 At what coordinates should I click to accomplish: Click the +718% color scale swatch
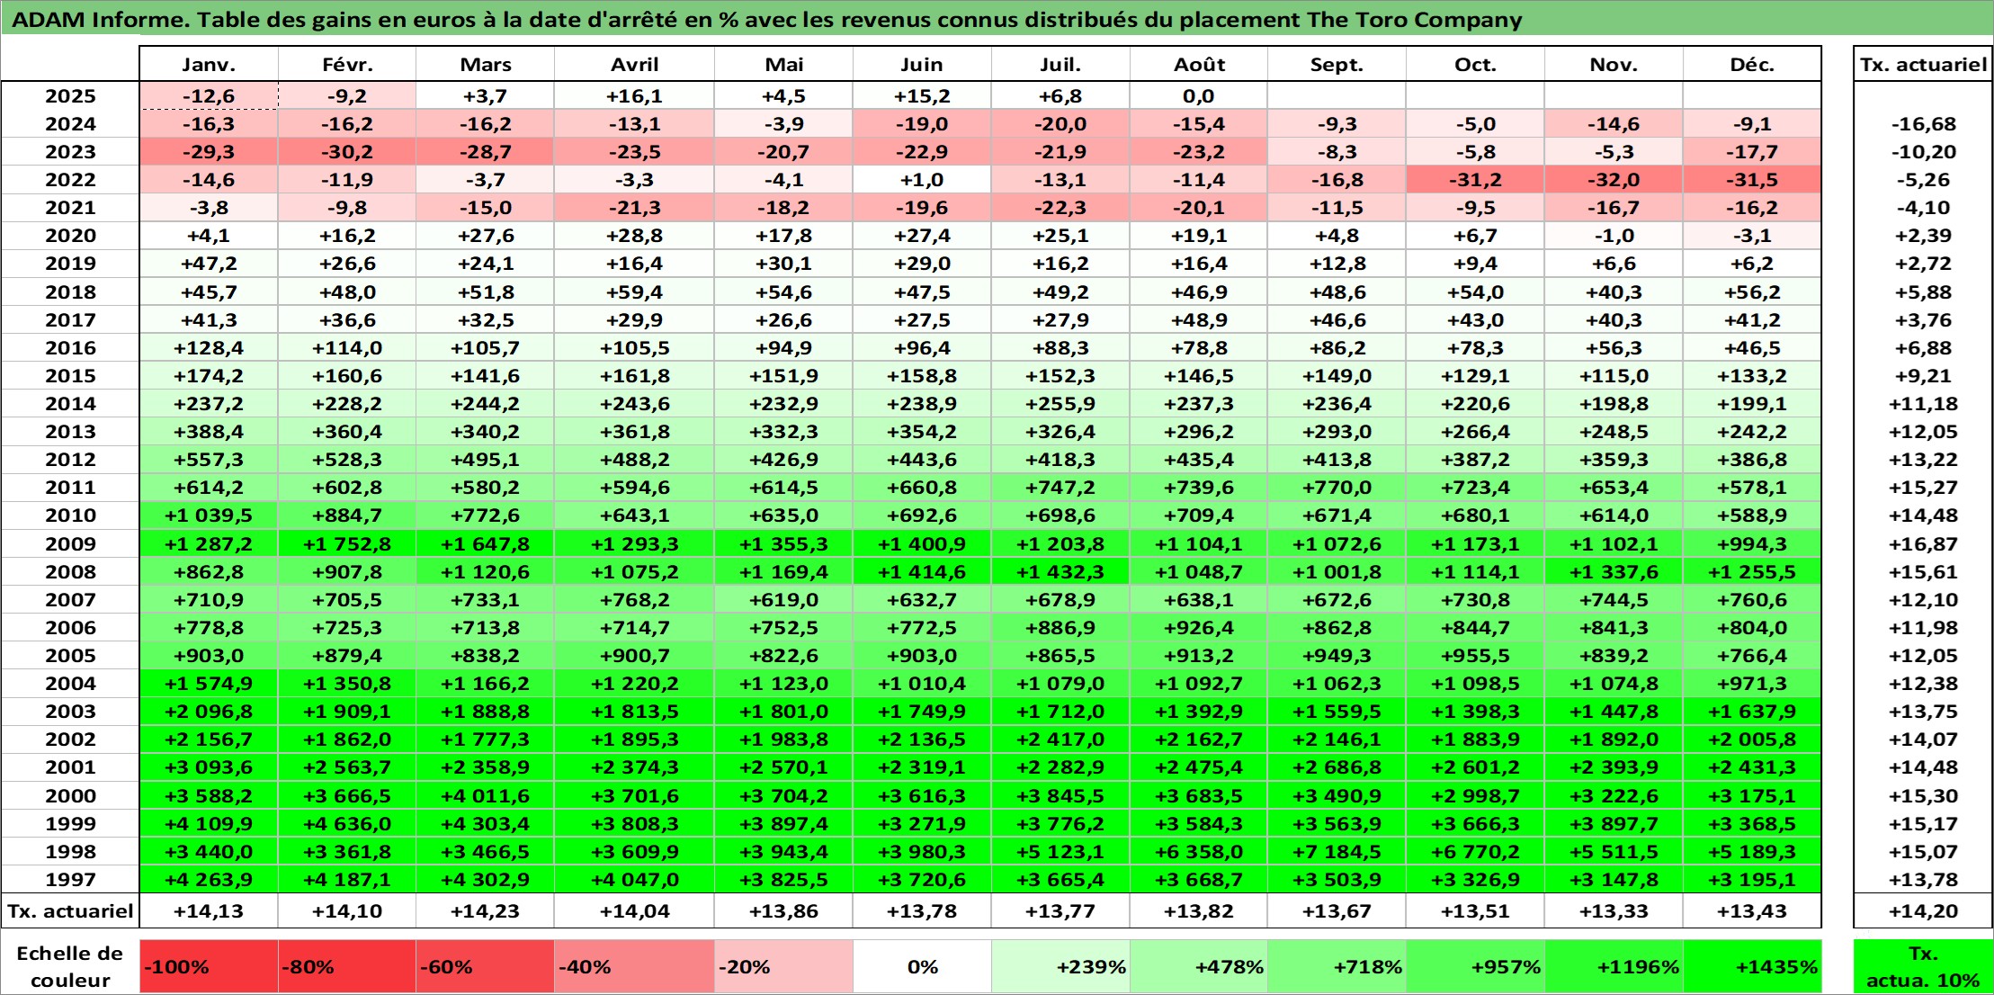(1337, 966)
